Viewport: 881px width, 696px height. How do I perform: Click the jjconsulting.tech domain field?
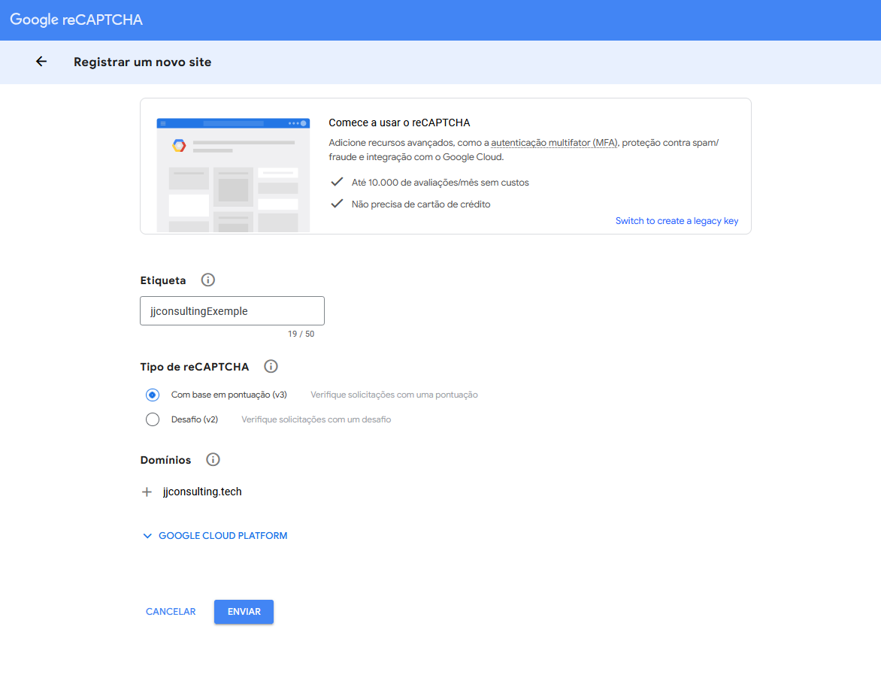point(202,492)
